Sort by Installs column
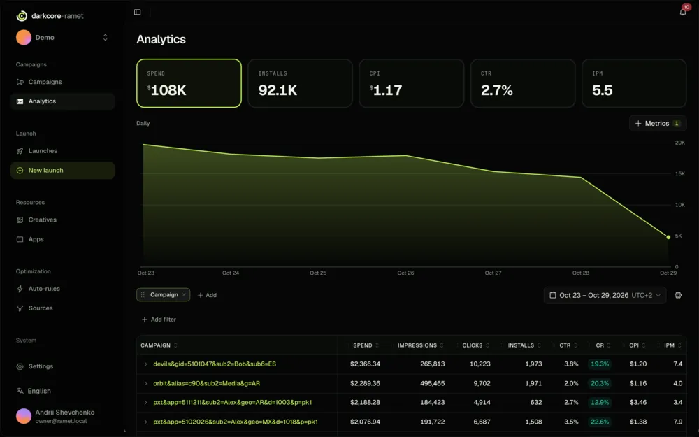Image resolution: width=699 pixels, height=437 pixels. 524,345
